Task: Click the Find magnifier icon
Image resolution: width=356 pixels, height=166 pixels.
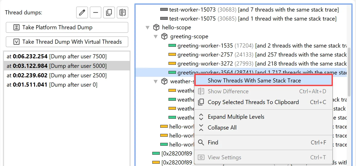Action: (x=201, y=143)
